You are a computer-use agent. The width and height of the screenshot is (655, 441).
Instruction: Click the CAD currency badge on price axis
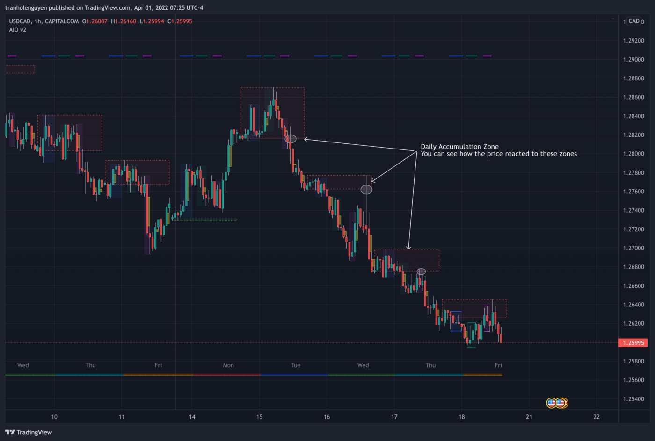click(634, 21)
